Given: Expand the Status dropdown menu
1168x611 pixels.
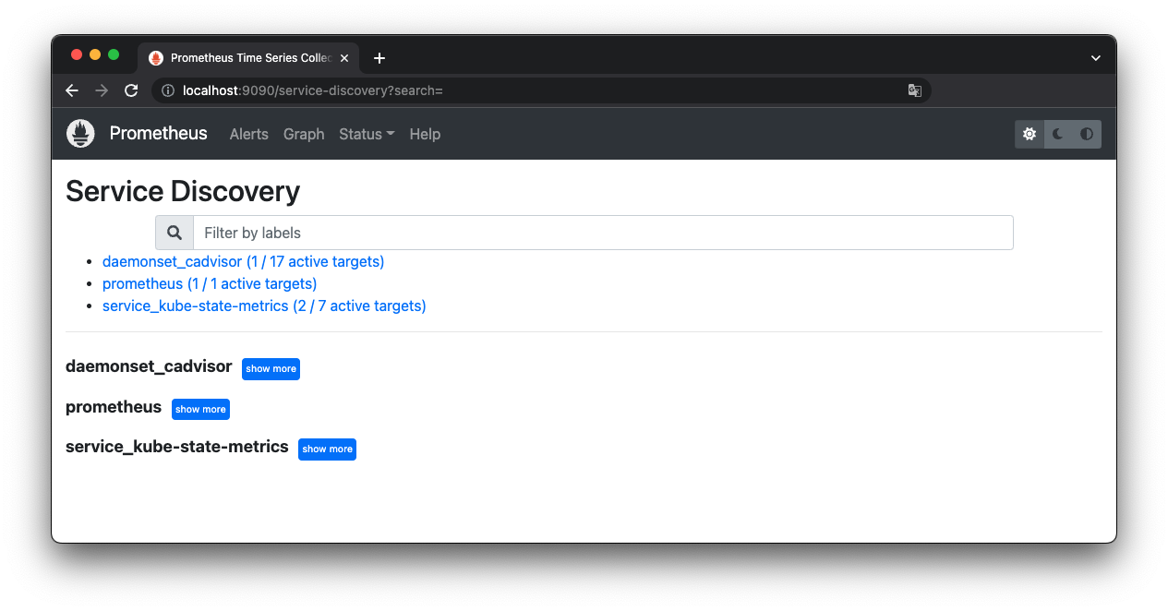Looking at the screenshot, I should (x=367, y=134).
